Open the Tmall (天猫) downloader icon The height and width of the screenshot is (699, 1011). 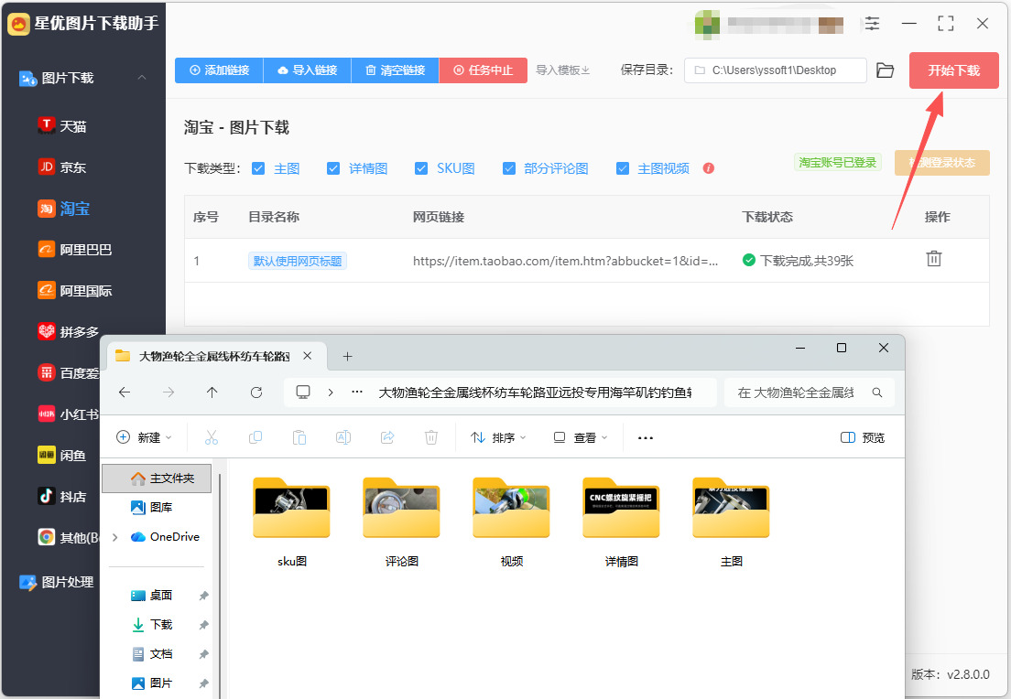point(47,125)
